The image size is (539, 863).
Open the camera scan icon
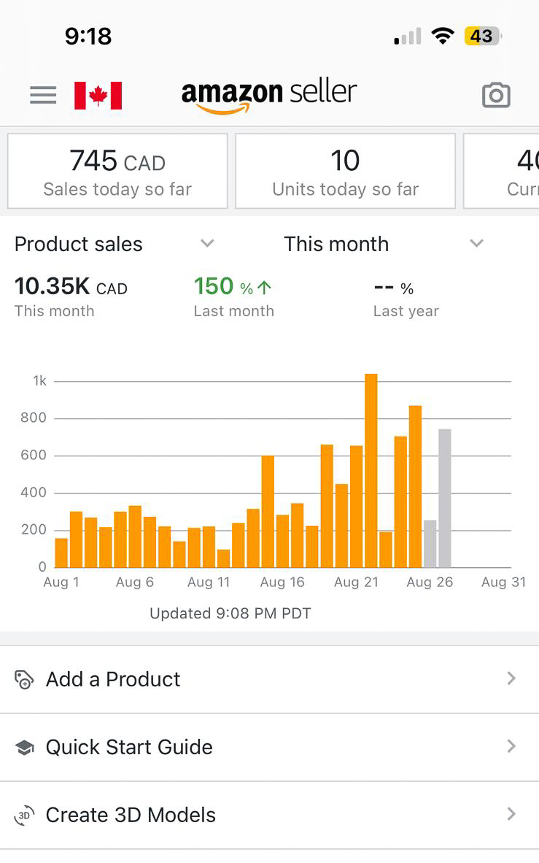point(496,96)
